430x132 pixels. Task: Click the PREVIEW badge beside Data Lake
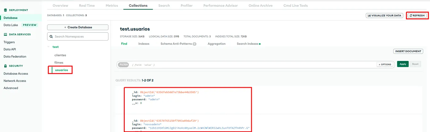click(29, 25)
